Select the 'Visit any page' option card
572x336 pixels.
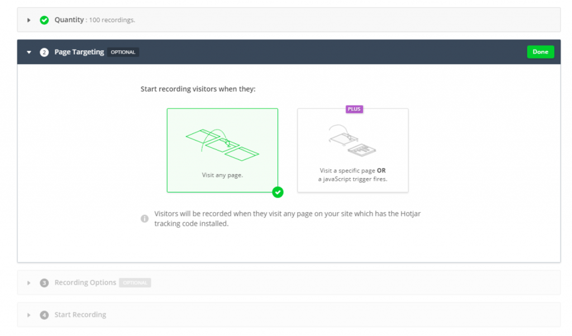point(222,150)
